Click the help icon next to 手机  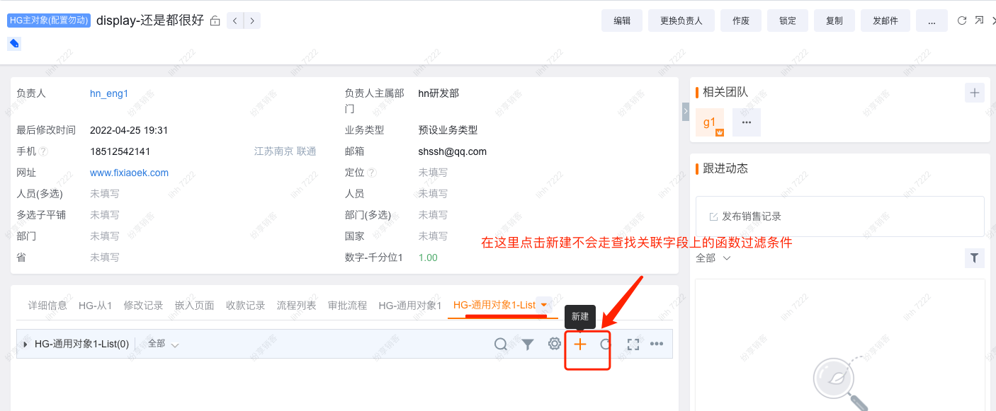click(43, 151)
